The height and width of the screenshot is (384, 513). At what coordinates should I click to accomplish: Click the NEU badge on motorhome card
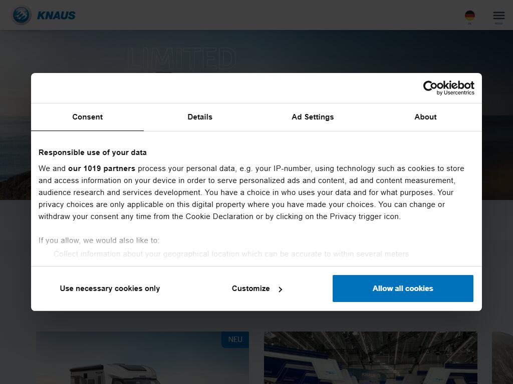(235, 339)
